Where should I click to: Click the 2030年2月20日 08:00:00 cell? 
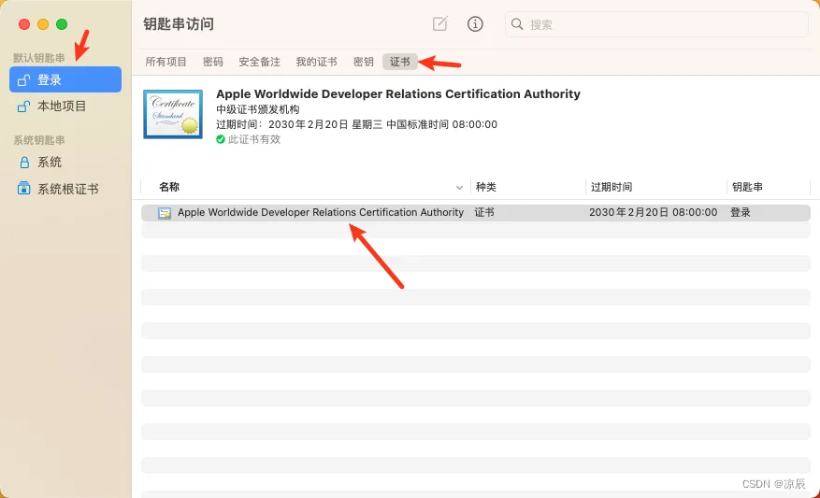[654, 212]
